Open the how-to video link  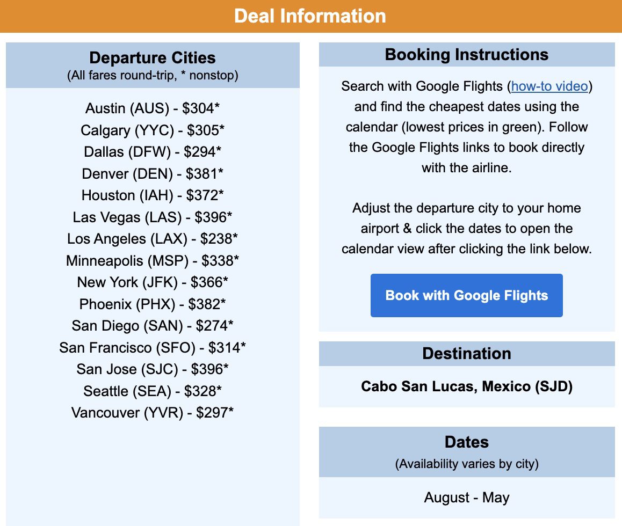pyautogui.click(x=549, y=86)
